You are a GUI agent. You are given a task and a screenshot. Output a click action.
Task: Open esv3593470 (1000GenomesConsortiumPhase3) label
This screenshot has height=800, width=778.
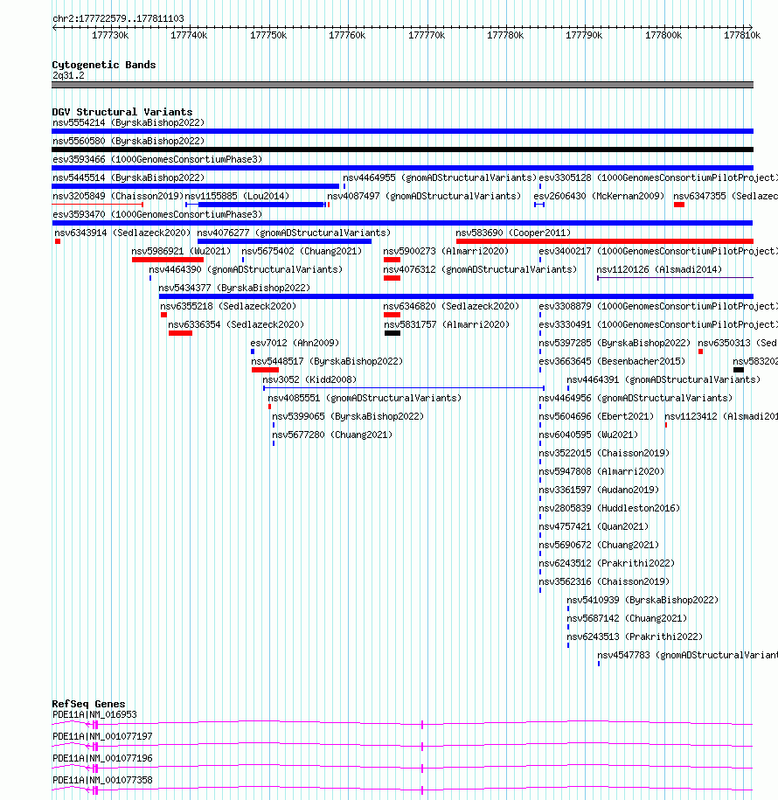click(x=157, y=215)
